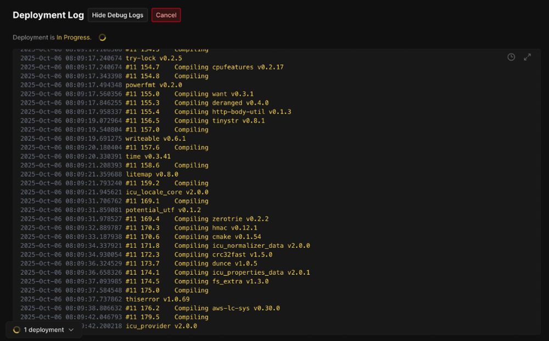Screen dimensions: 549x341
Task: Select the Compiling cpufeatures v0.2.17 log line
Action: click(x=152, y=67)
